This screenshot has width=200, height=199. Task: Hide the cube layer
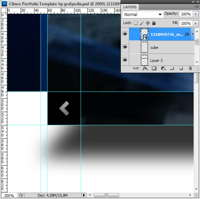(125, 47)
